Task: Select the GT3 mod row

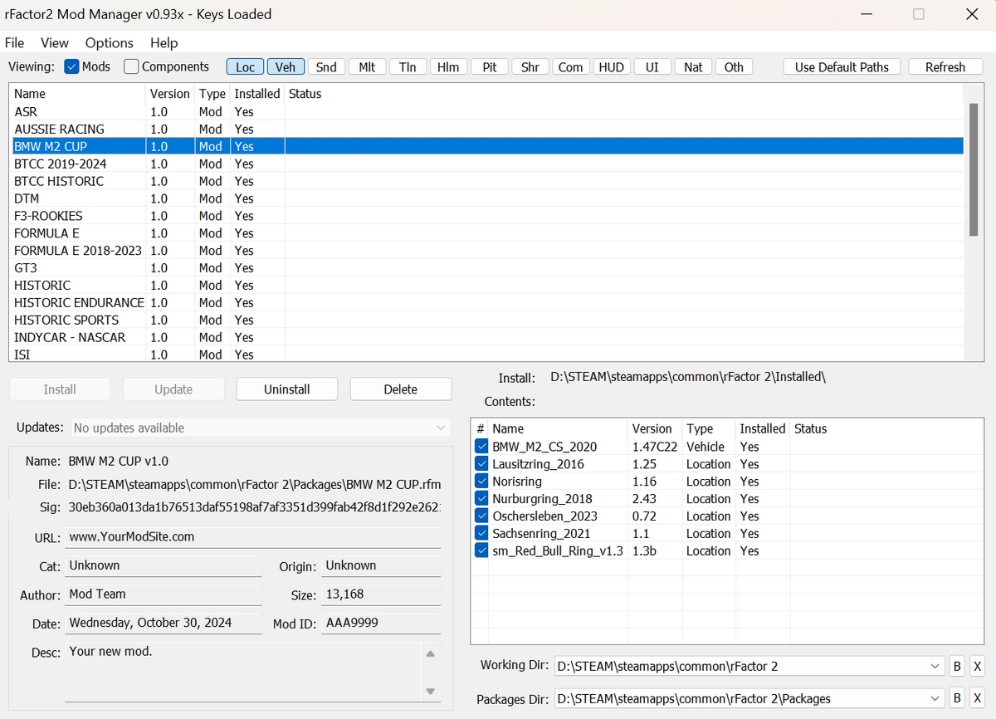Action: tap(486, 268)
